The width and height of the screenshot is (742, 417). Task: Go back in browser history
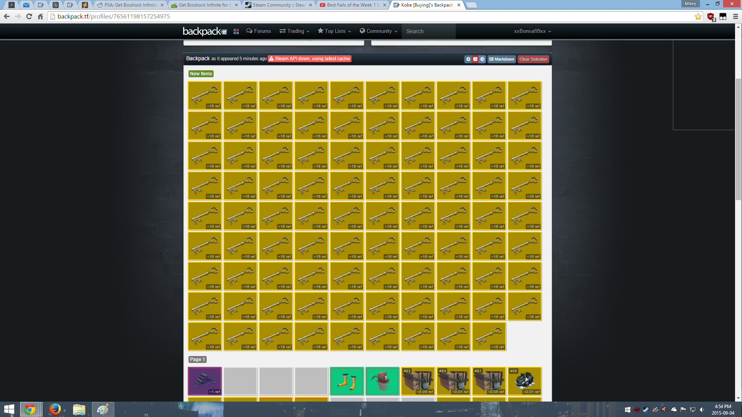7,16
